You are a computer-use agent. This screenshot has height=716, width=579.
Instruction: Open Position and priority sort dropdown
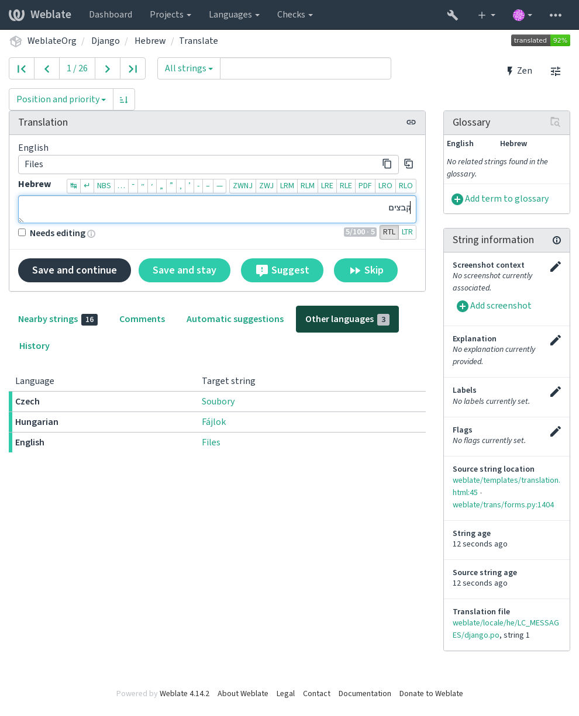pyautogui.click(x=61, y=99)
